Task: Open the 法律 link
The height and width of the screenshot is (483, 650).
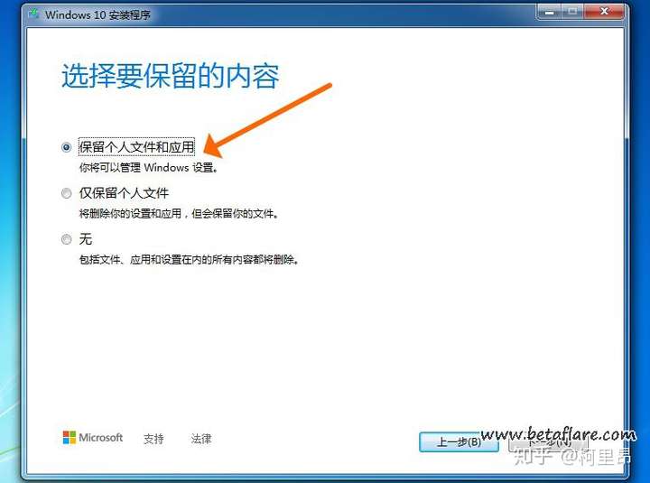Action: 201,439
